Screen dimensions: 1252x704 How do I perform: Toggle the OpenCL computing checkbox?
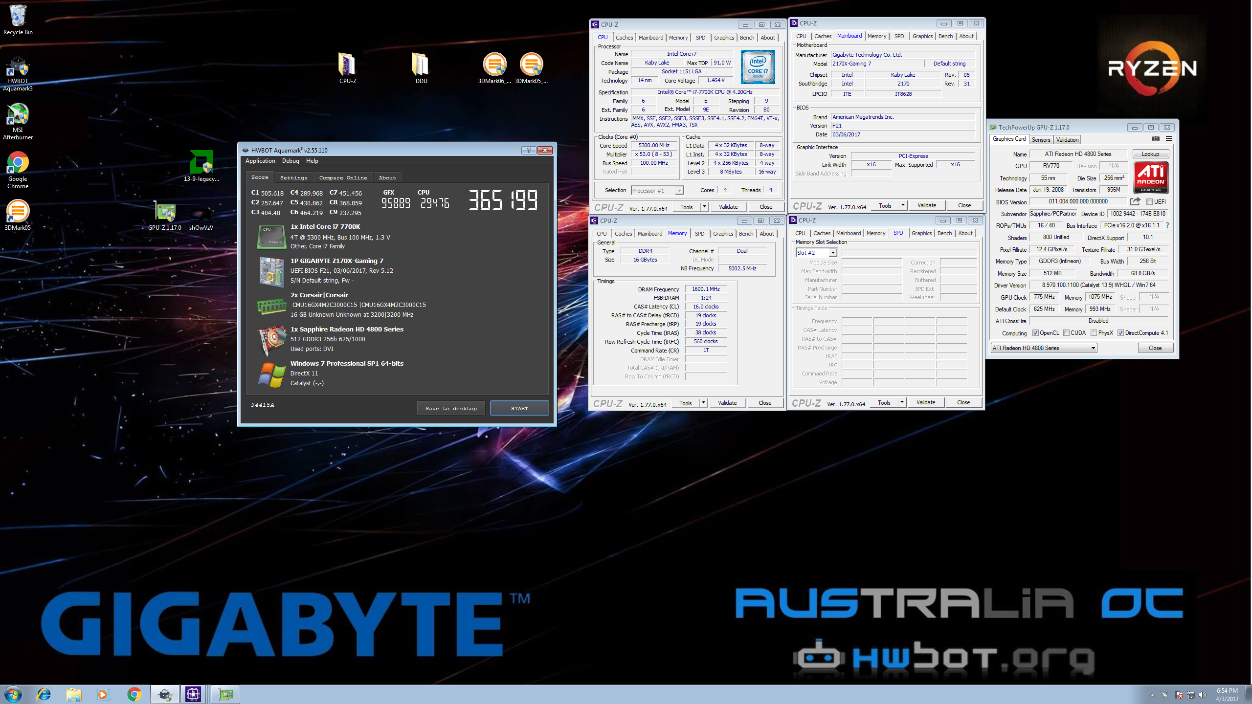[1035, 333]
